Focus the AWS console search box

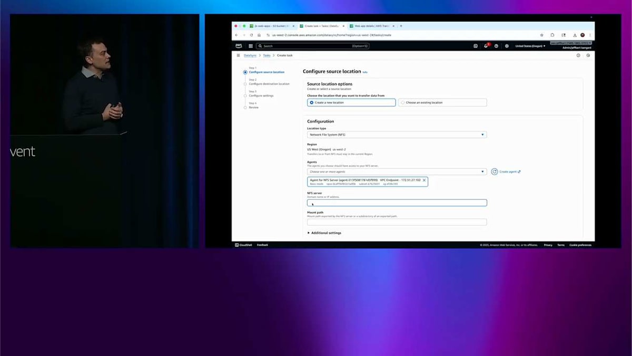(x=313, y=46)
